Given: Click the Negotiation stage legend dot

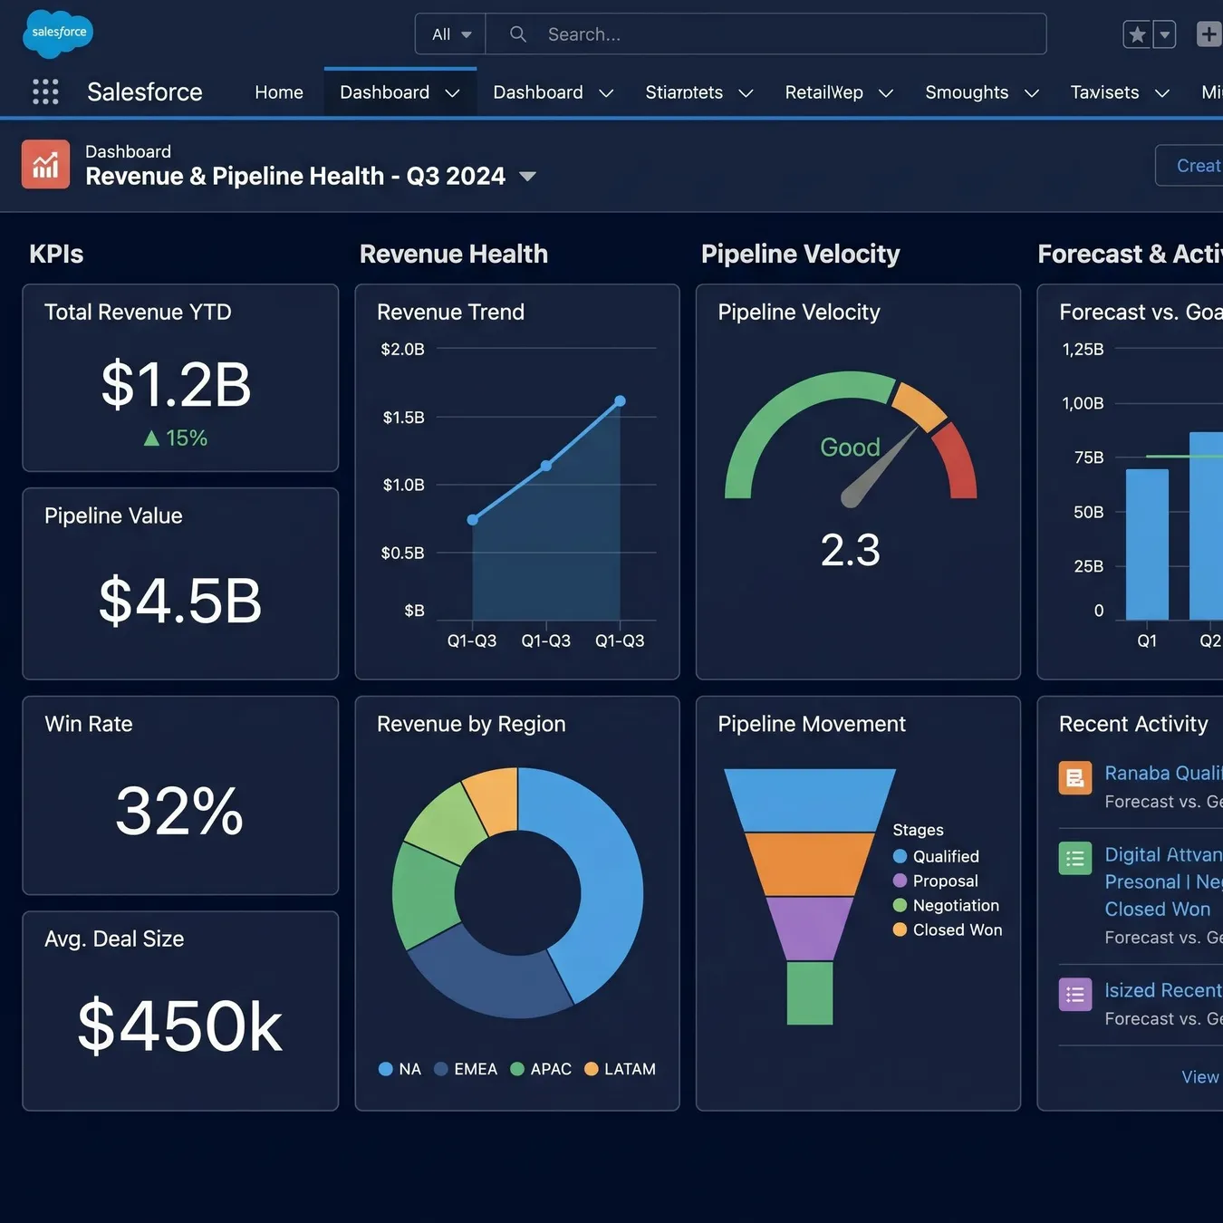Looking at the screenshot, I should click(x=900, y=905).
